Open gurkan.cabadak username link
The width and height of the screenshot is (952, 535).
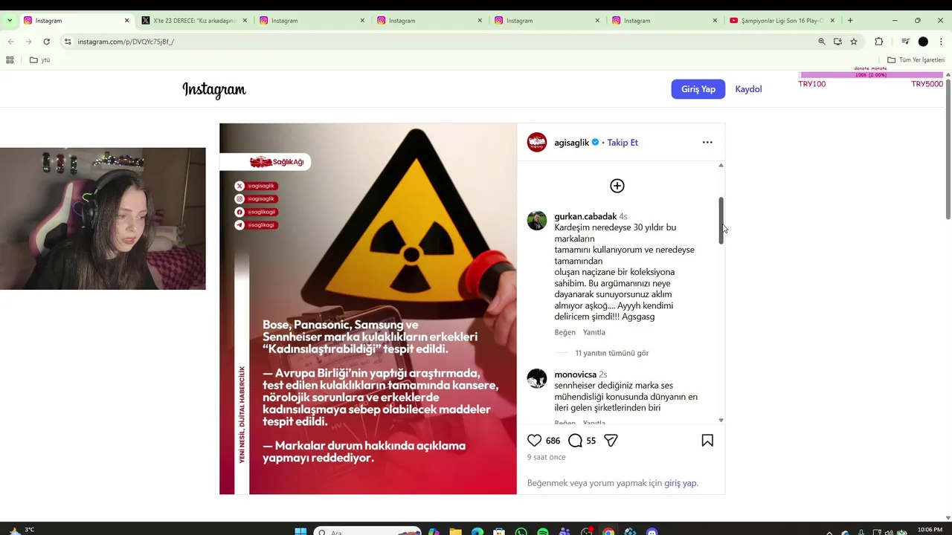585,216
